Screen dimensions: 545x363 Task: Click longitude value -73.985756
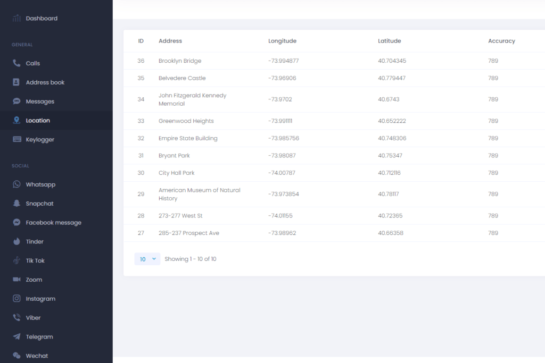pyautogui.click(x=283, y=138)
